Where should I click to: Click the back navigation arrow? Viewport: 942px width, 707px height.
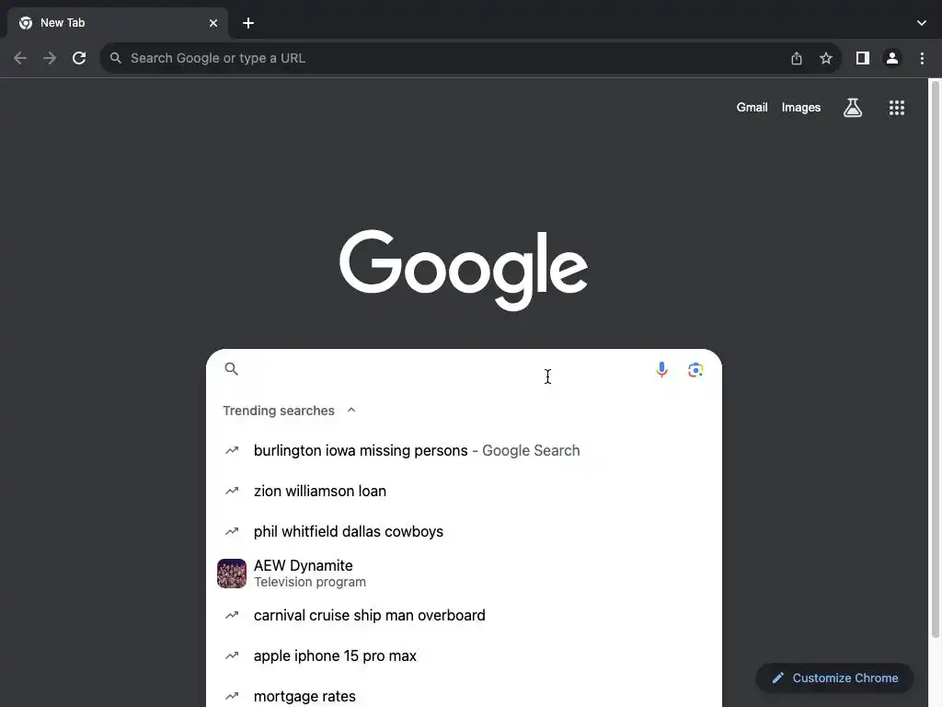click(20, 58)
